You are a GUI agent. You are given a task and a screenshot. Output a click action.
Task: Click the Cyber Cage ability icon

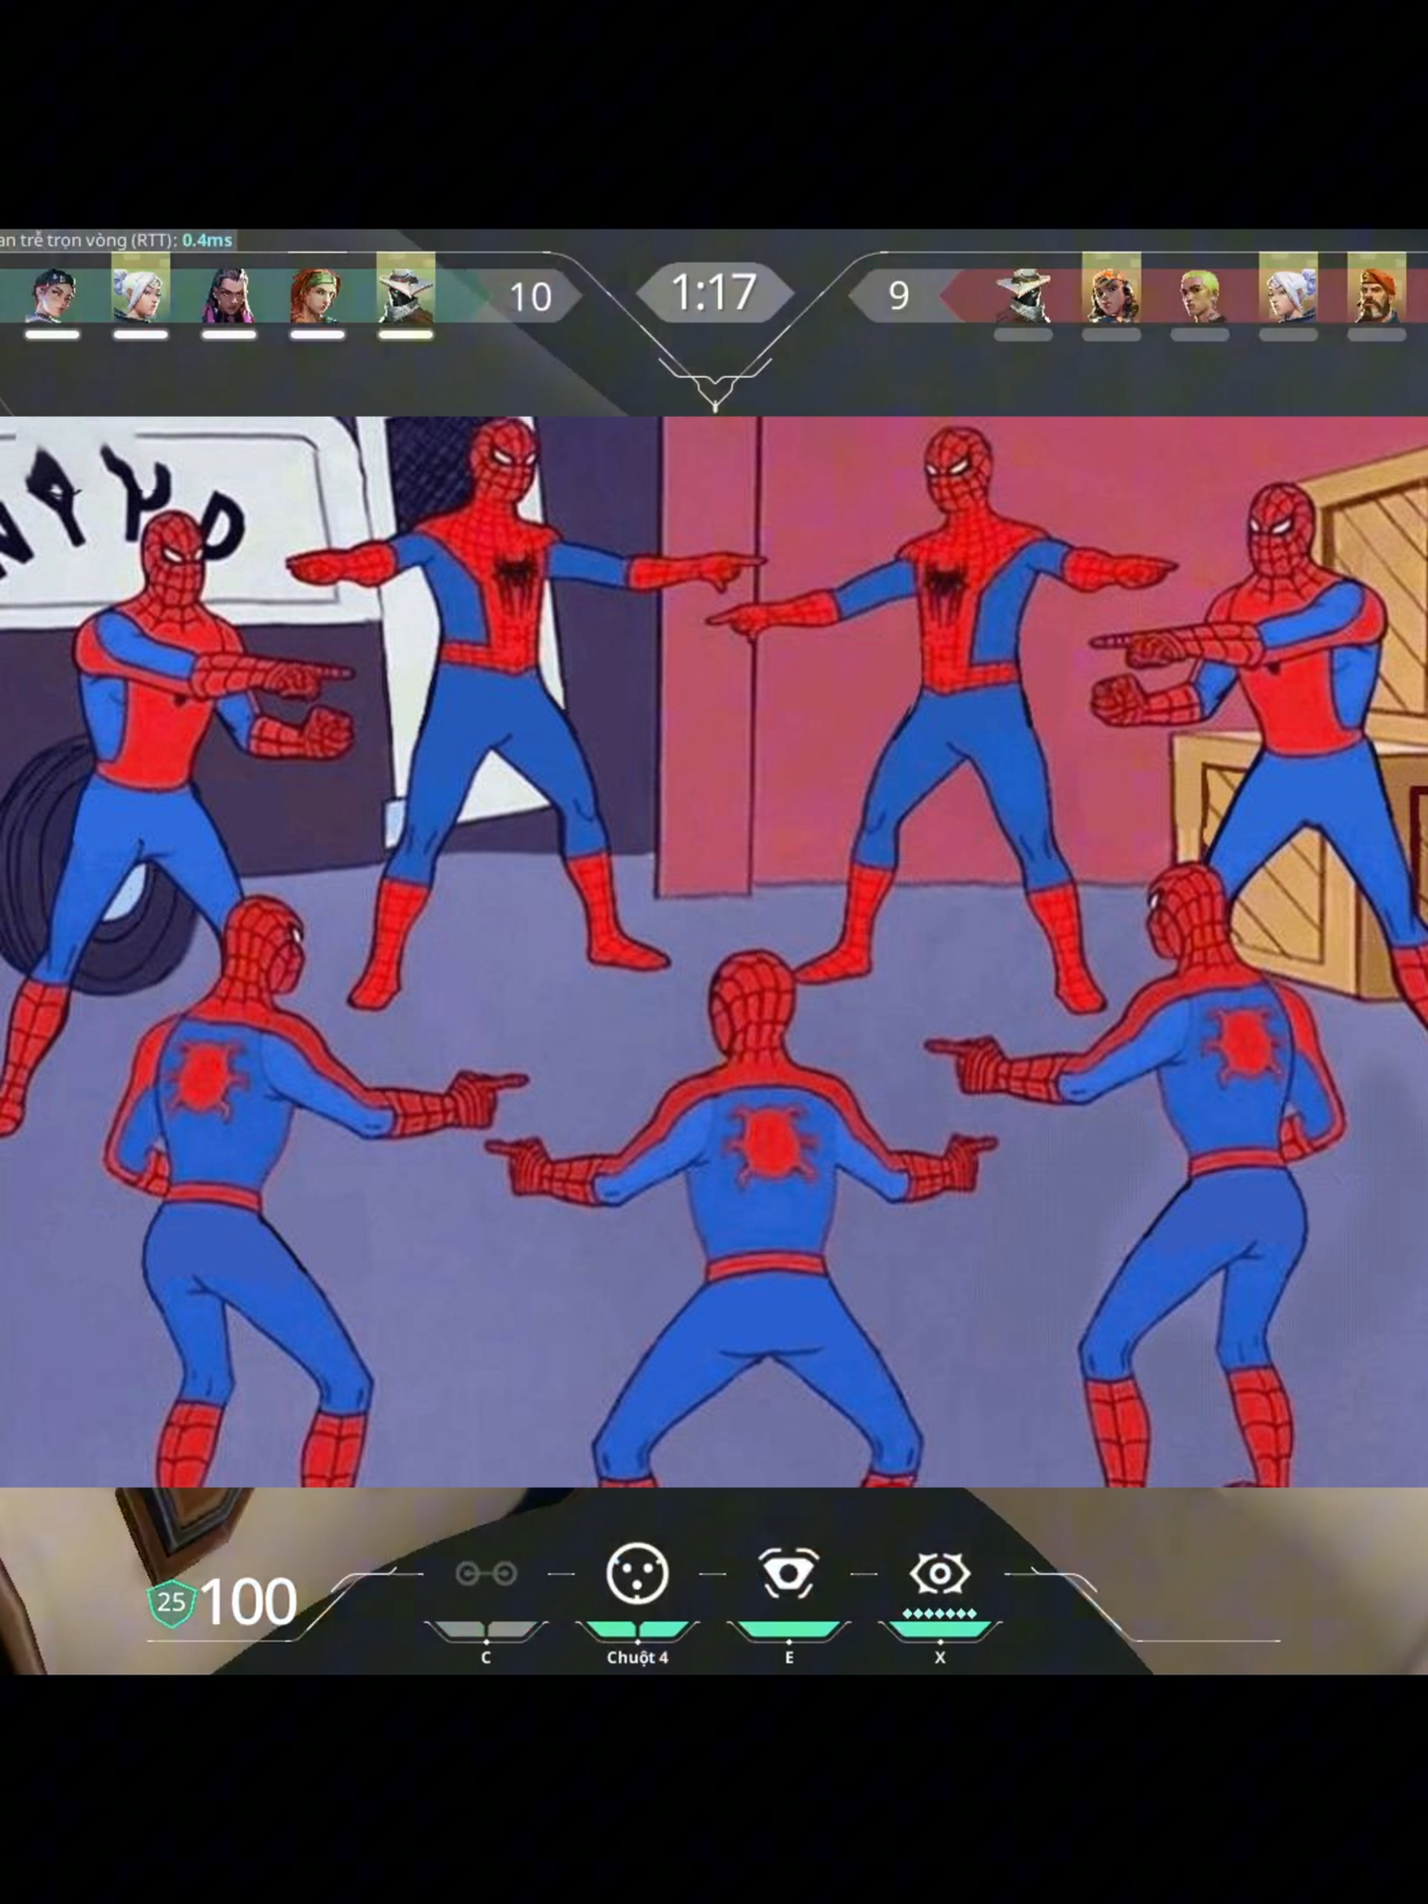[637, 1574]
